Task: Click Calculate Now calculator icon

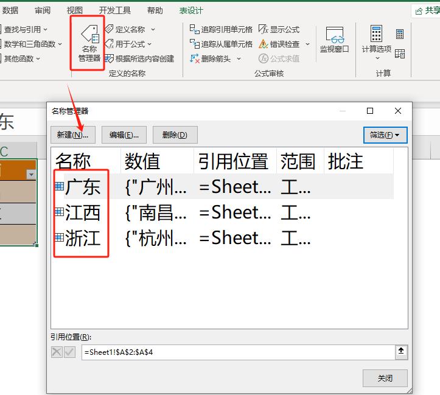Action: pyautogui.click(x=400, y=34)
